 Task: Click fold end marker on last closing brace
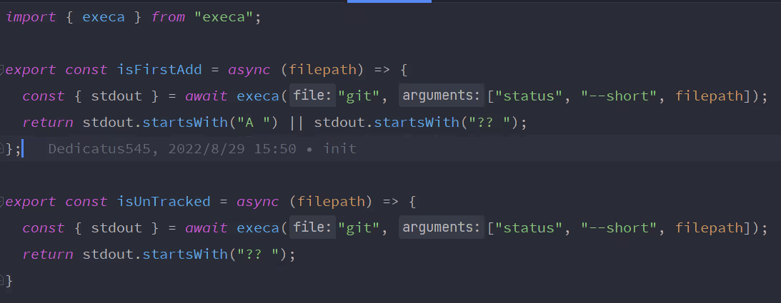point(2,281)
